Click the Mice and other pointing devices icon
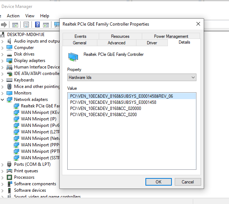The height and width of the screenshot is (204, 229). tap(9, 87)
